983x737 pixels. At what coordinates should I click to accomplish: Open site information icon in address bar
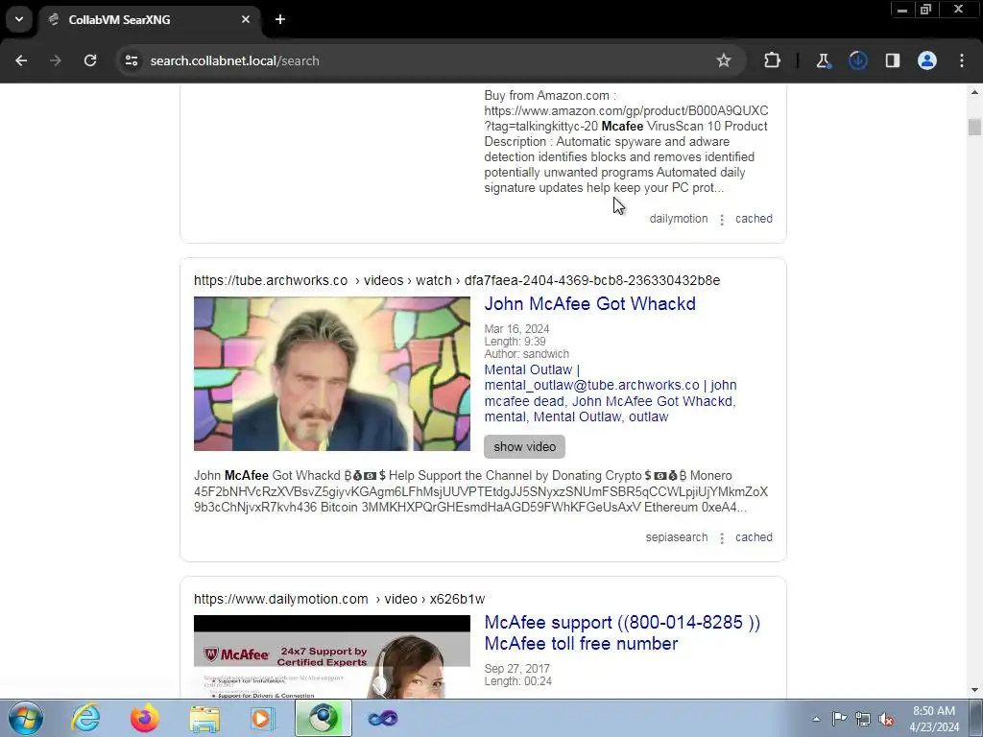[x=132, y=60]
